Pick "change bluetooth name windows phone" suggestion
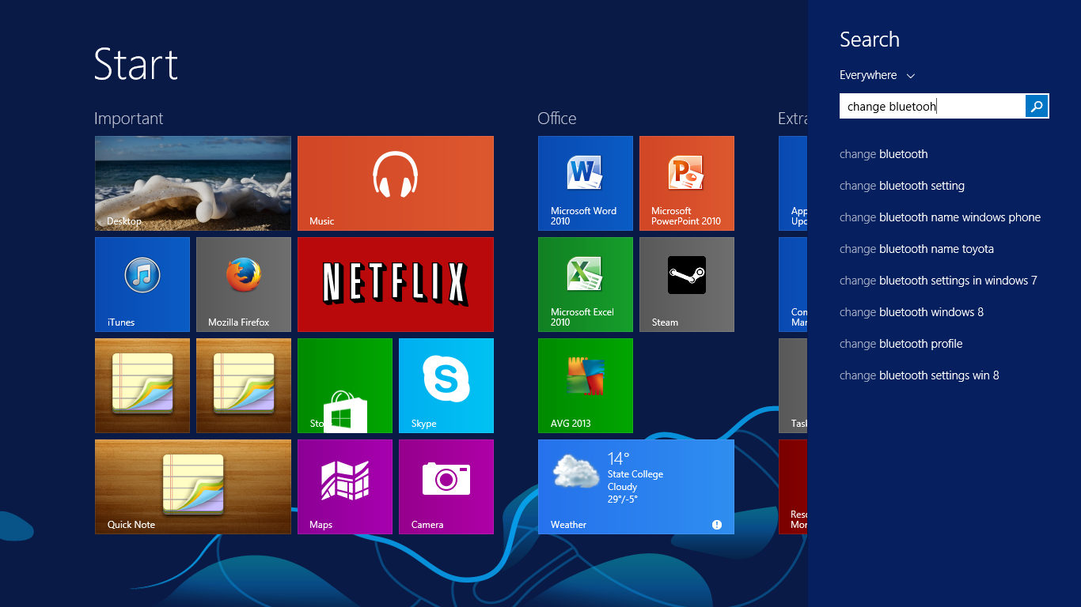The image size is (1081, 607). pyautogui.click(x=940, y=217)
